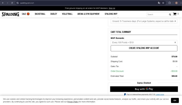Open the SPALDING MVP menu
This screenshot has width=182, height=105.
pyautogui.click(x=111, y=14)
